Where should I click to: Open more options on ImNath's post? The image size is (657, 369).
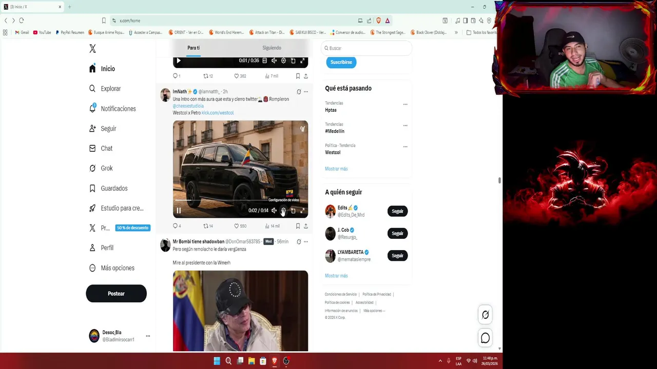click(306, 92)
